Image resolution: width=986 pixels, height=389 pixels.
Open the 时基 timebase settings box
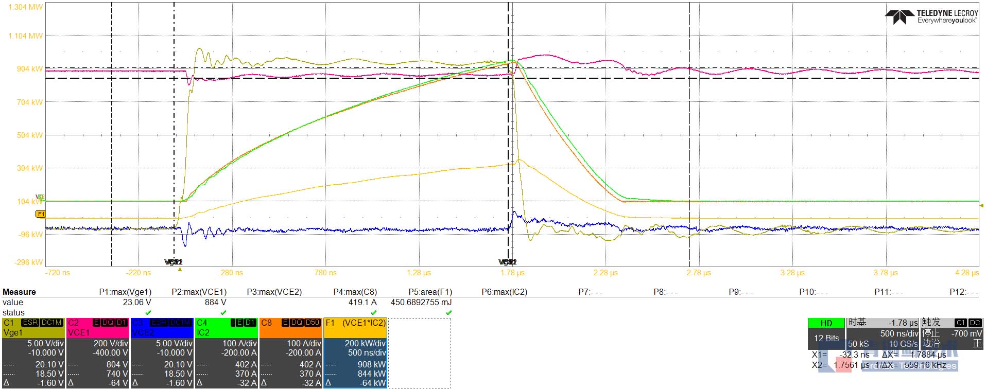point(883,333)
